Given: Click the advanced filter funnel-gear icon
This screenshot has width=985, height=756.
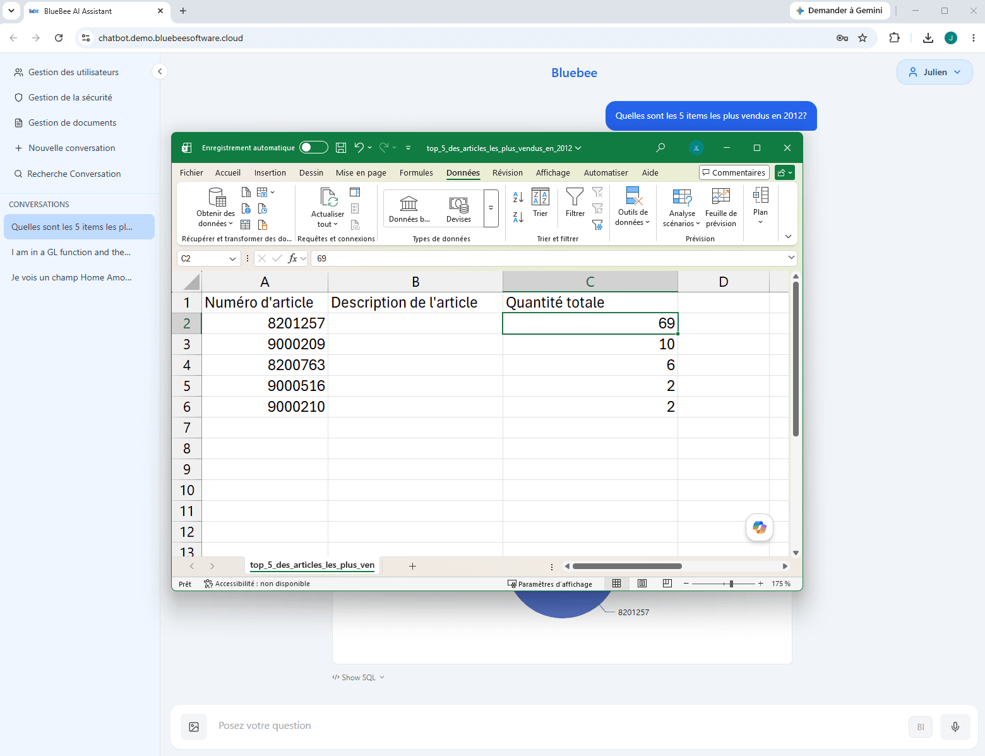Looking at the screenshot, I should point(597,225).
